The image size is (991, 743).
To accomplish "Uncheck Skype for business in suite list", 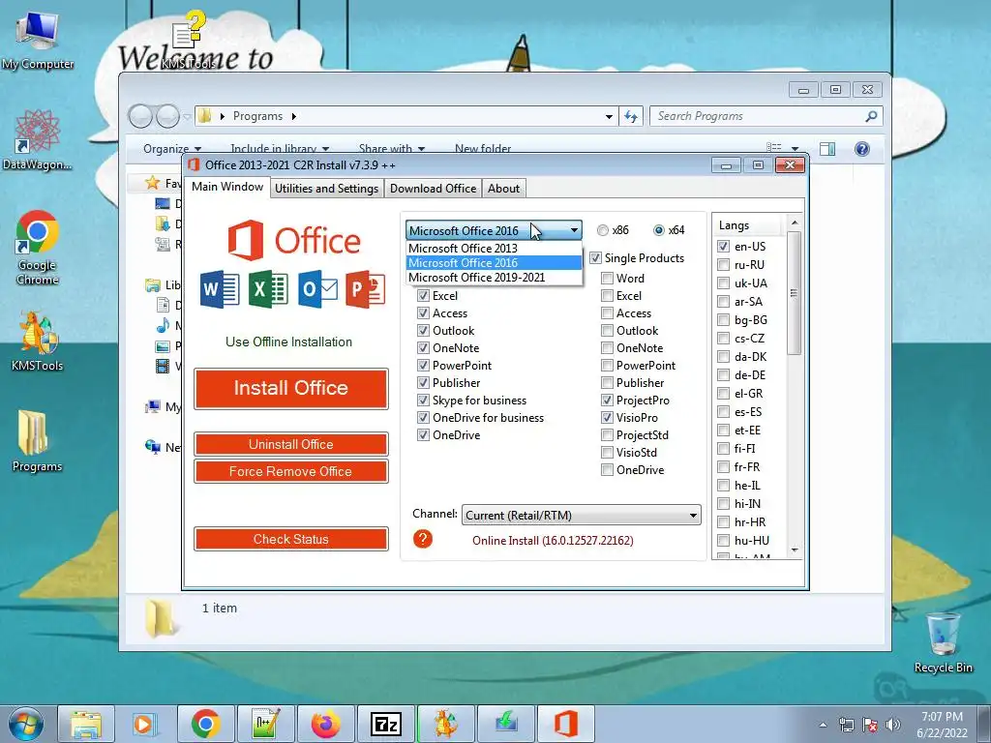I will pos(424,400).
